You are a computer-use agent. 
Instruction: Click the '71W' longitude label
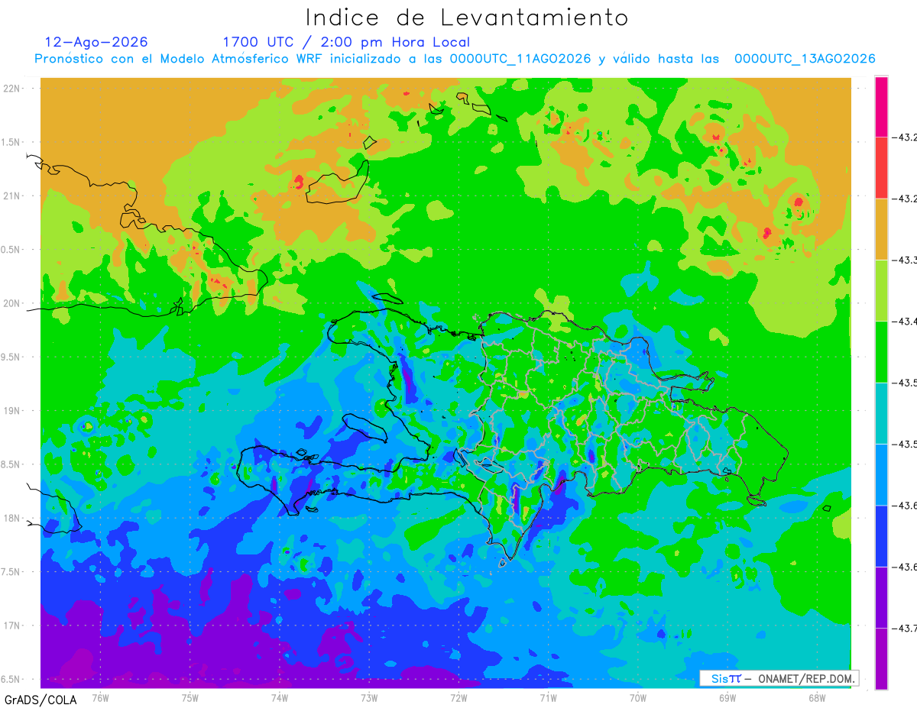point(548,697)
